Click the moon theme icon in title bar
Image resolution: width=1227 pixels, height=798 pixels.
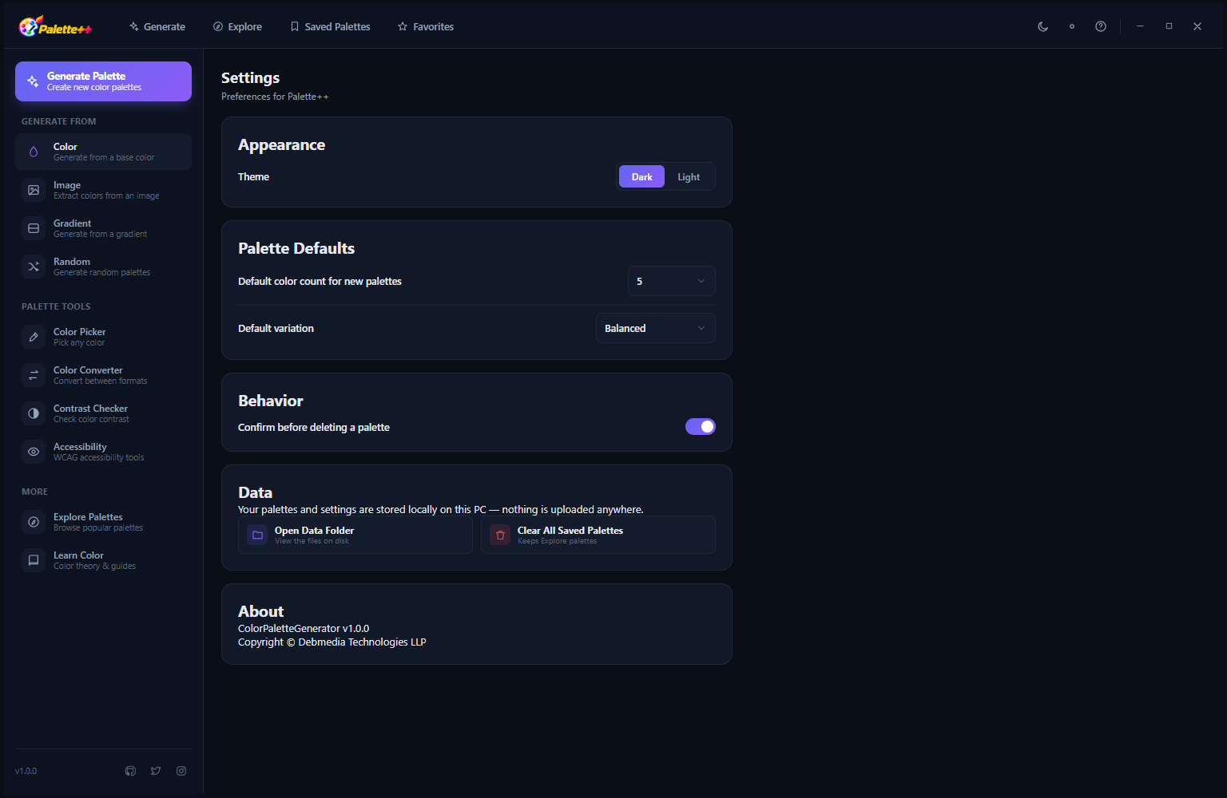[x=1042, y=26]
